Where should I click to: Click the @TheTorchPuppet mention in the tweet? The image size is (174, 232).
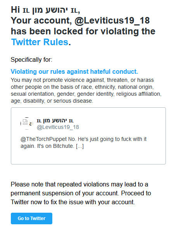[44, 139]
